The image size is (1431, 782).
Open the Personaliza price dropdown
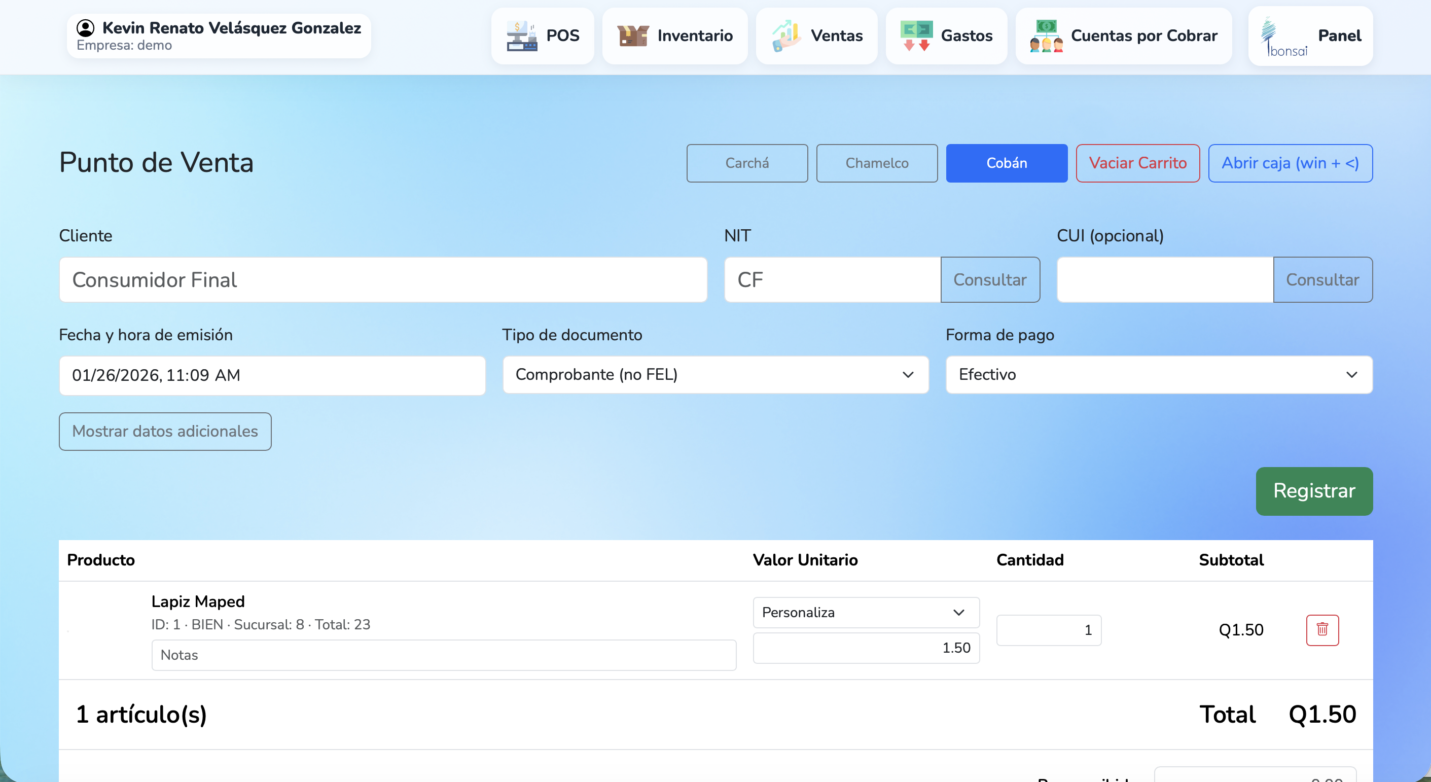(865, 612)
